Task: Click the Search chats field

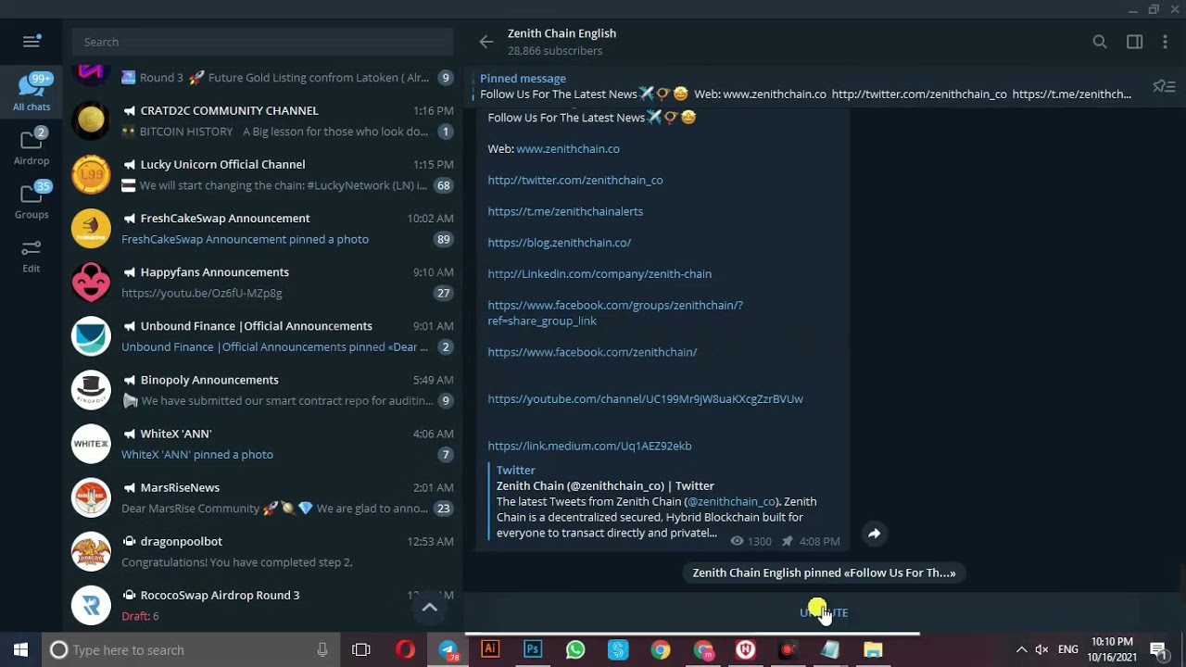Action: (262, 42)
